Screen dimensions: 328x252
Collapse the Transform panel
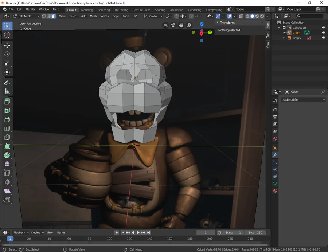pos(218,23)
